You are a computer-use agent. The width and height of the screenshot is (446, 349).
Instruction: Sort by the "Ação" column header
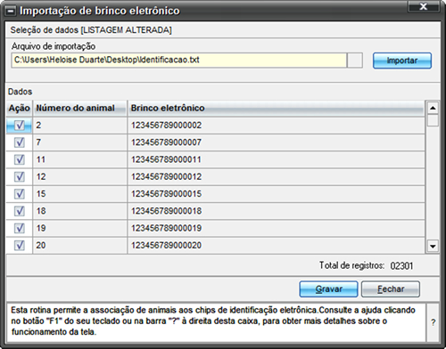pyautogui.click(x=20, y=108)
